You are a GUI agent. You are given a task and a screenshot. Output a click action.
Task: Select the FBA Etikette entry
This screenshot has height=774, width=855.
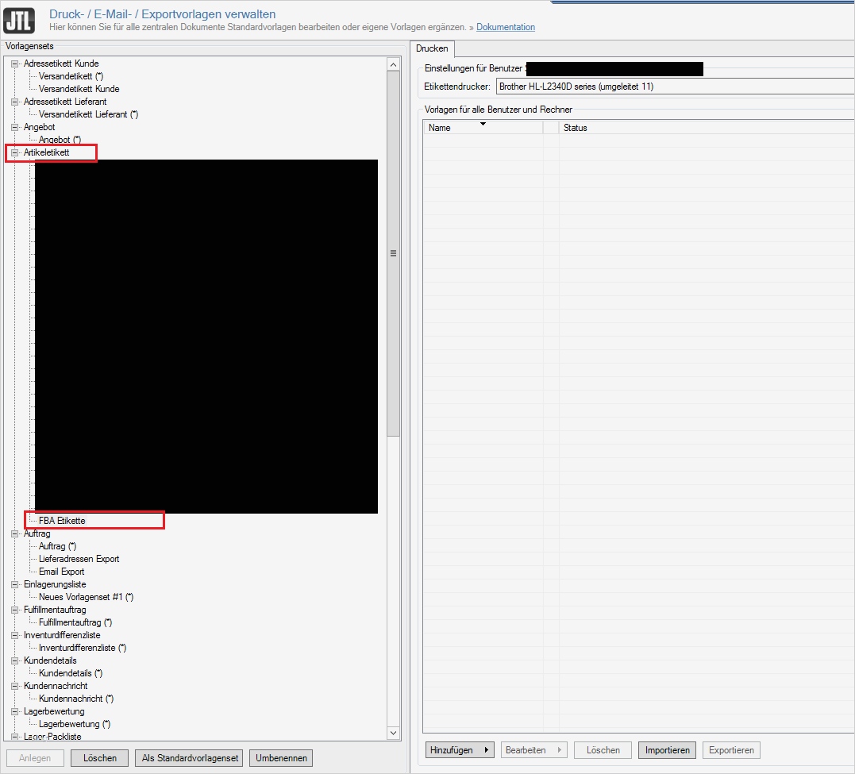(x=62, y=521)
